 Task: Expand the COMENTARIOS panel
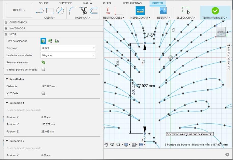click(x=6, y=22)
